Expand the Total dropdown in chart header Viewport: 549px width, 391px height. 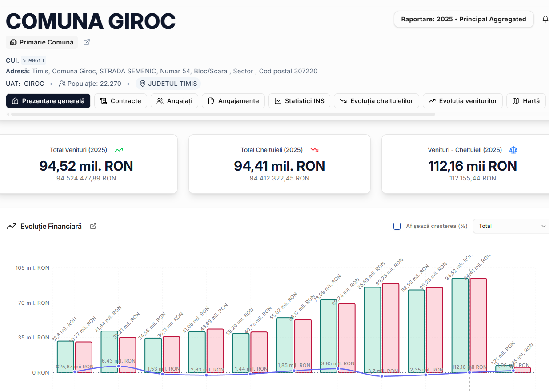pos(511,226)
